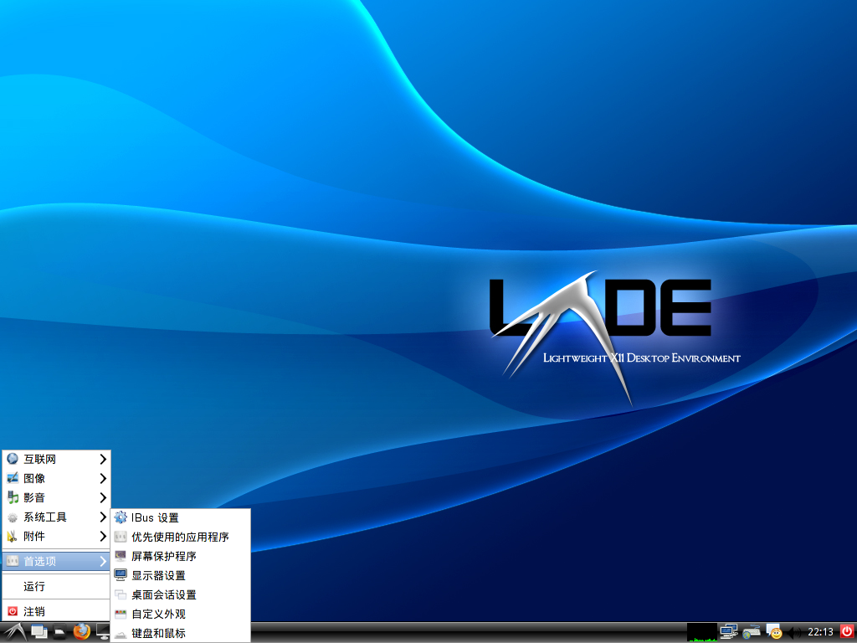Expand the arrow next to 首选项
Viewport: 857px width, 643px height.
click(x=103, y=562)
